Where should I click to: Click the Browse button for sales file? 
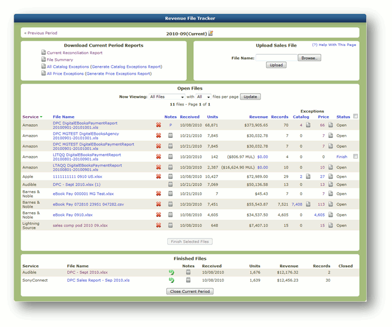(x=309, y=58)
